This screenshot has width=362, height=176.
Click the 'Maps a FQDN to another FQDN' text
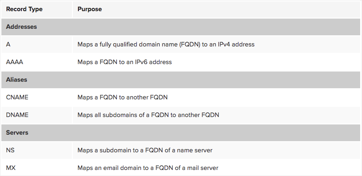click(123, 97)
